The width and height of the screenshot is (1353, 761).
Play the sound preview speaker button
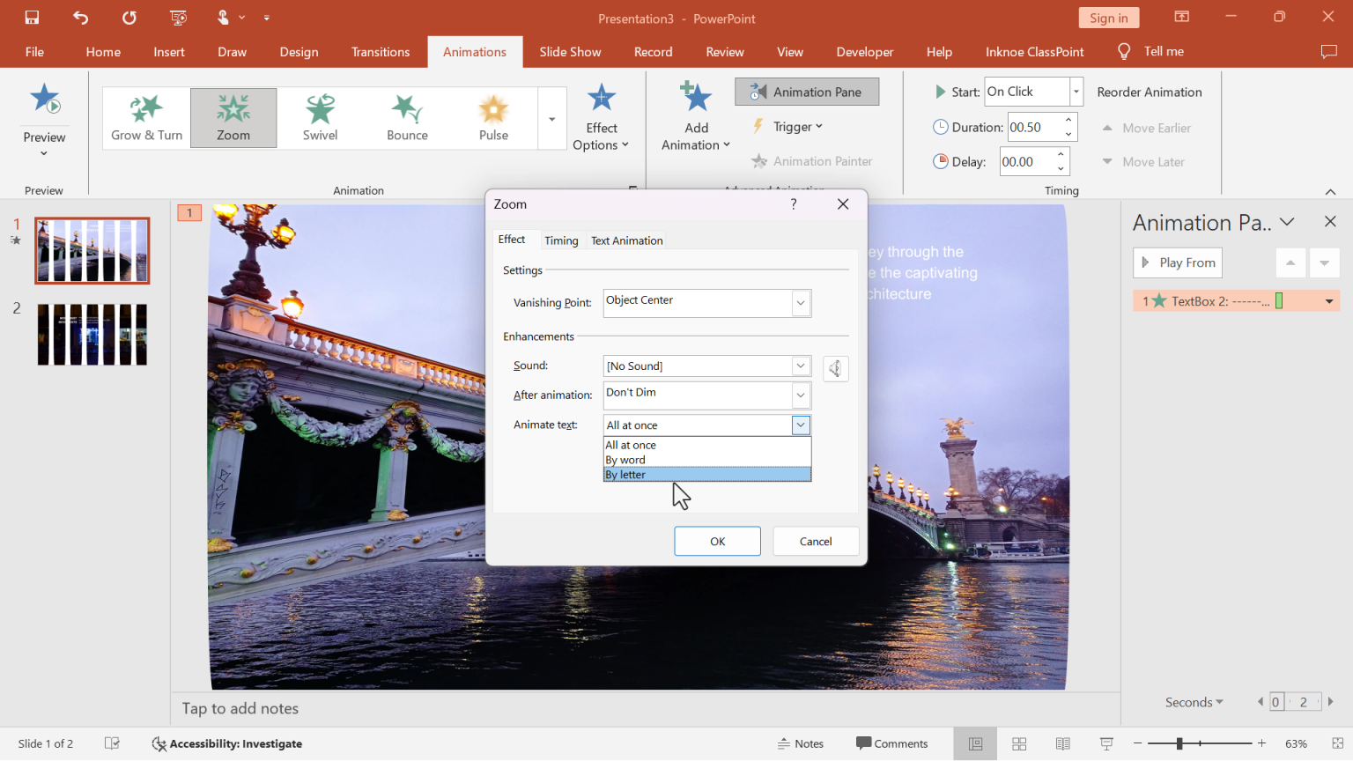[835, 368]
